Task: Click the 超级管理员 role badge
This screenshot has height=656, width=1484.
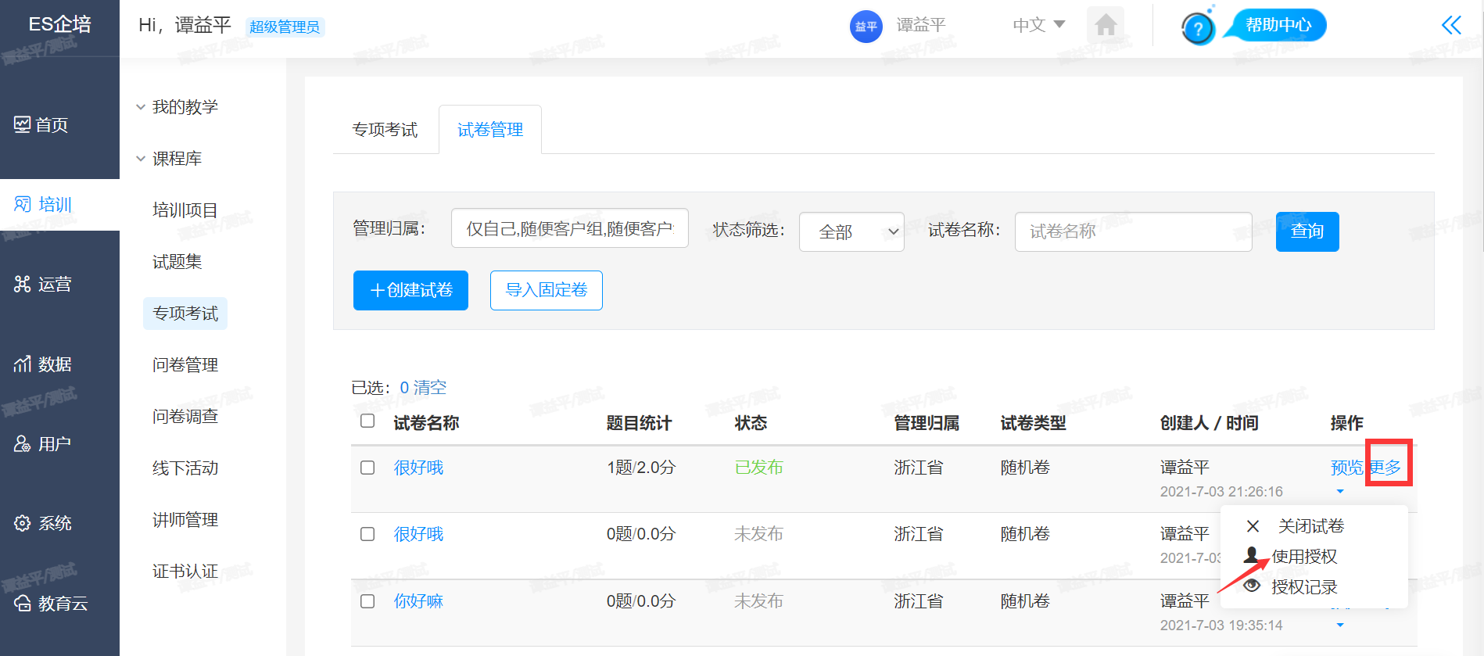Action: (285, 27)
